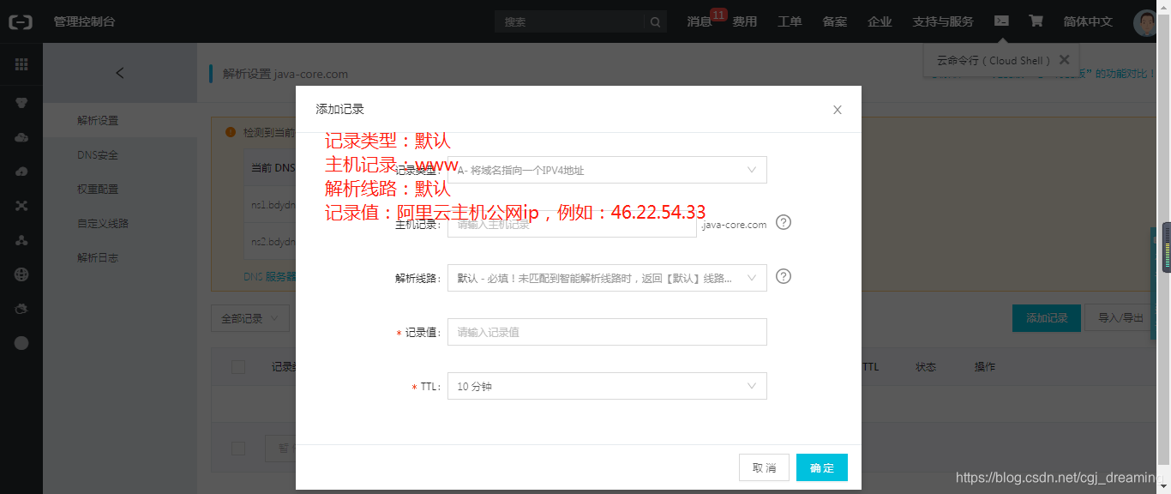Image resolution: width=1171 pixels, height=494 pixels.
Task: Click the 添加记录 button behind dialog
Action: coord(1047,317)
